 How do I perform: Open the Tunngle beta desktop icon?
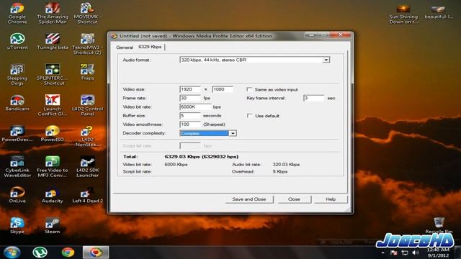coord(53,42)
